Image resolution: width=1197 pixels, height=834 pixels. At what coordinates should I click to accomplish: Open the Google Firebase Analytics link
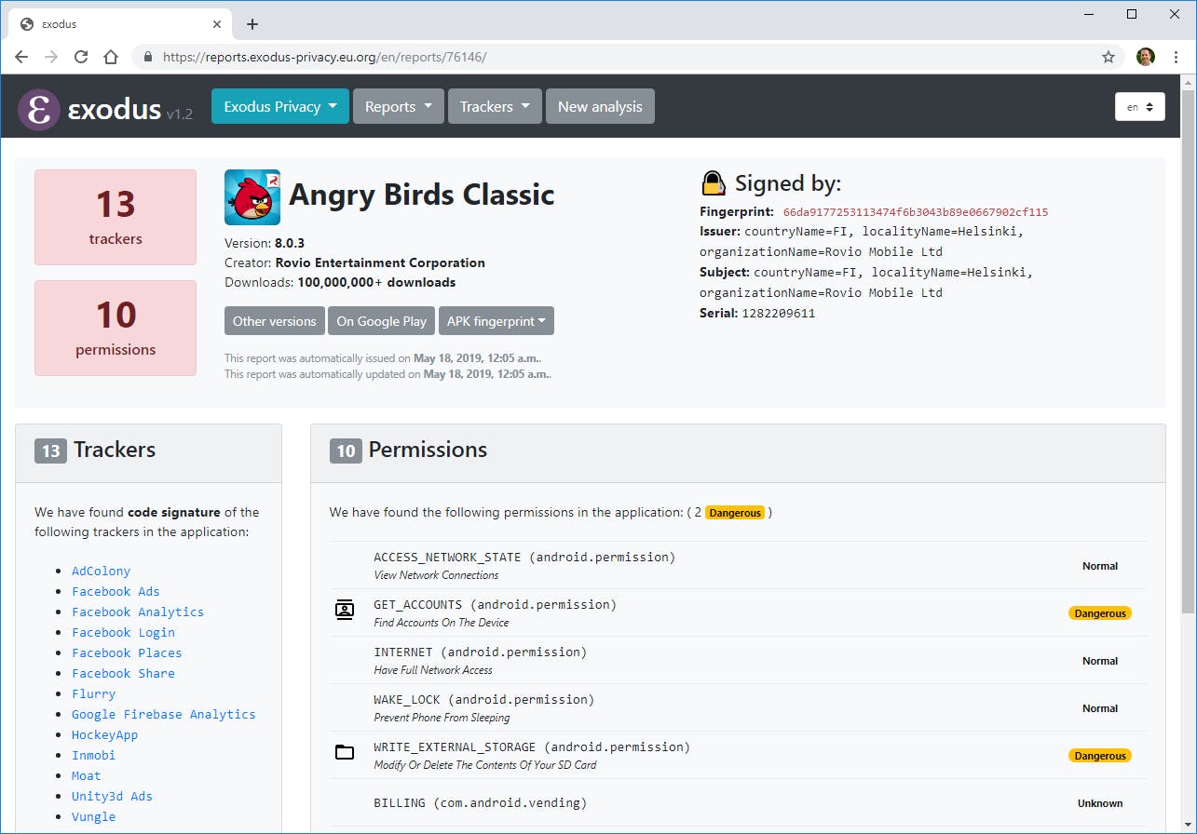[164, 714]
